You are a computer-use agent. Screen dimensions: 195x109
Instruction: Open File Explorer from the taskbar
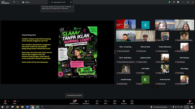point(22,107)
